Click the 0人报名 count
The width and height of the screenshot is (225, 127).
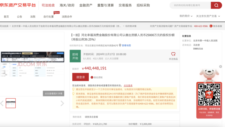pos(87,59)
